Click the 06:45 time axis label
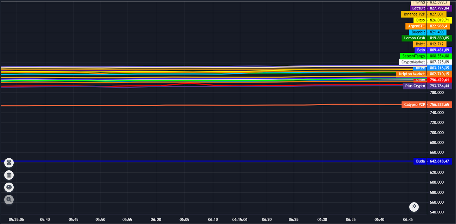Viewport: 456px width, 224px height. (x=408, y=219)
